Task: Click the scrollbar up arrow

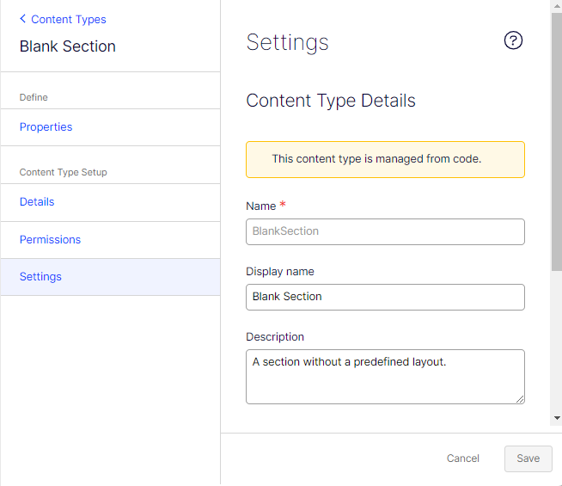Action: 556,6
